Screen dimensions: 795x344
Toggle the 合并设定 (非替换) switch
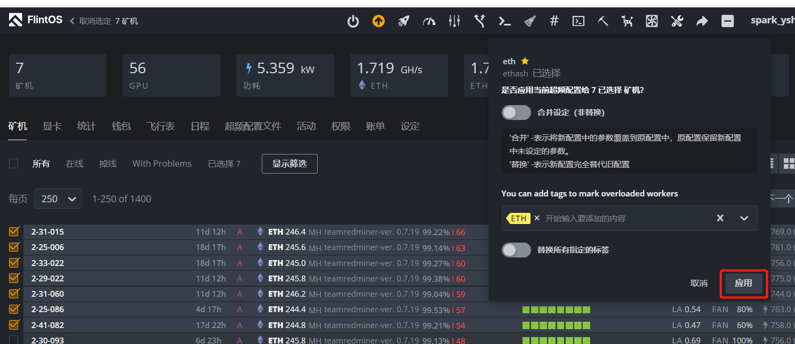coord(516,113)
